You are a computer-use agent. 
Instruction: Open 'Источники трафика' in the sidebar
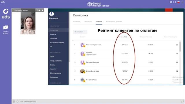57,42
